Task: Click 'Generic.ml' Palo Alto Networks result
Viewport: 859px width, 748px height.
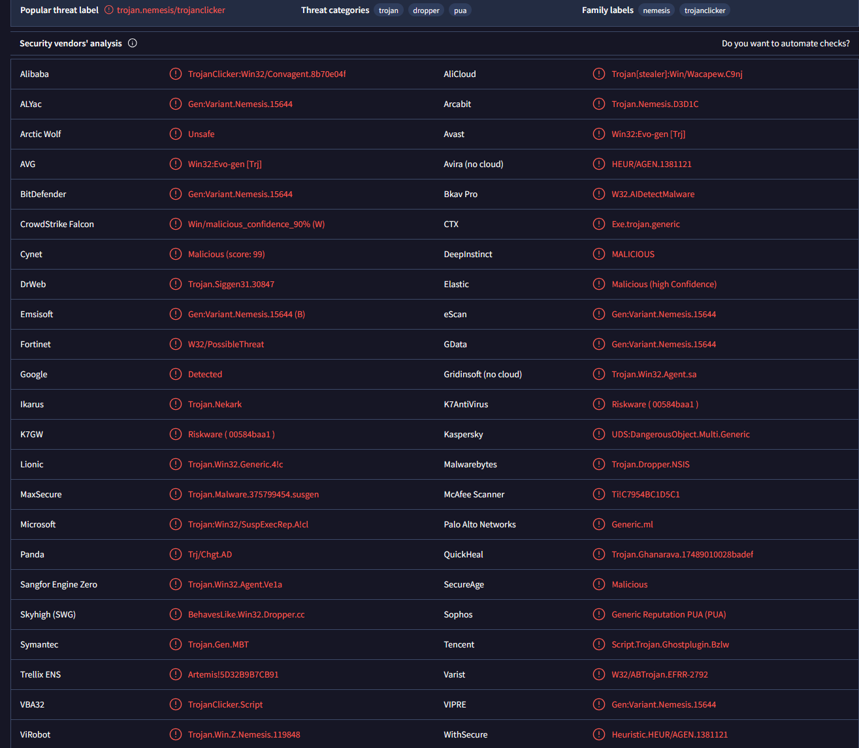Action: [x=632, y=524]
